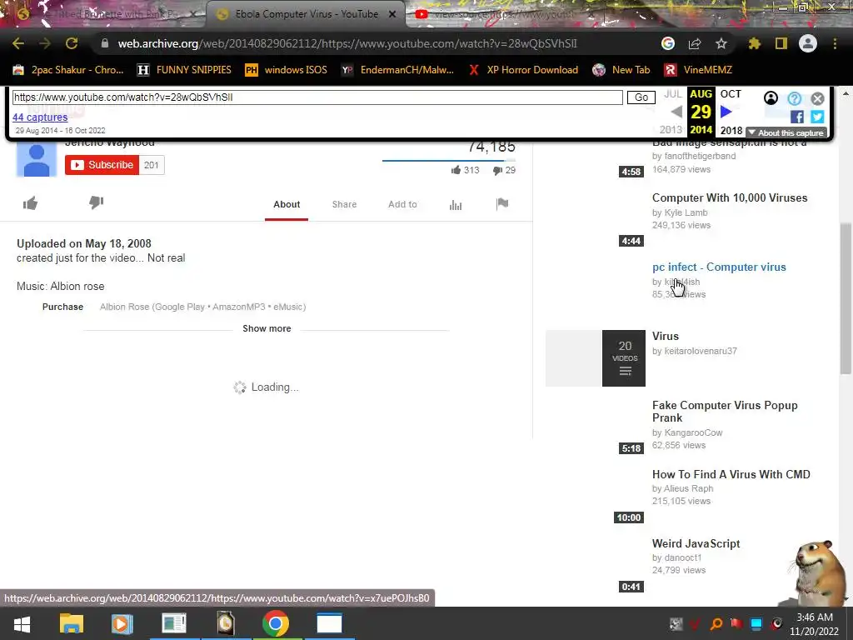Open Google icon in address bar
853x640 pixels.
(x=668, y=43)
